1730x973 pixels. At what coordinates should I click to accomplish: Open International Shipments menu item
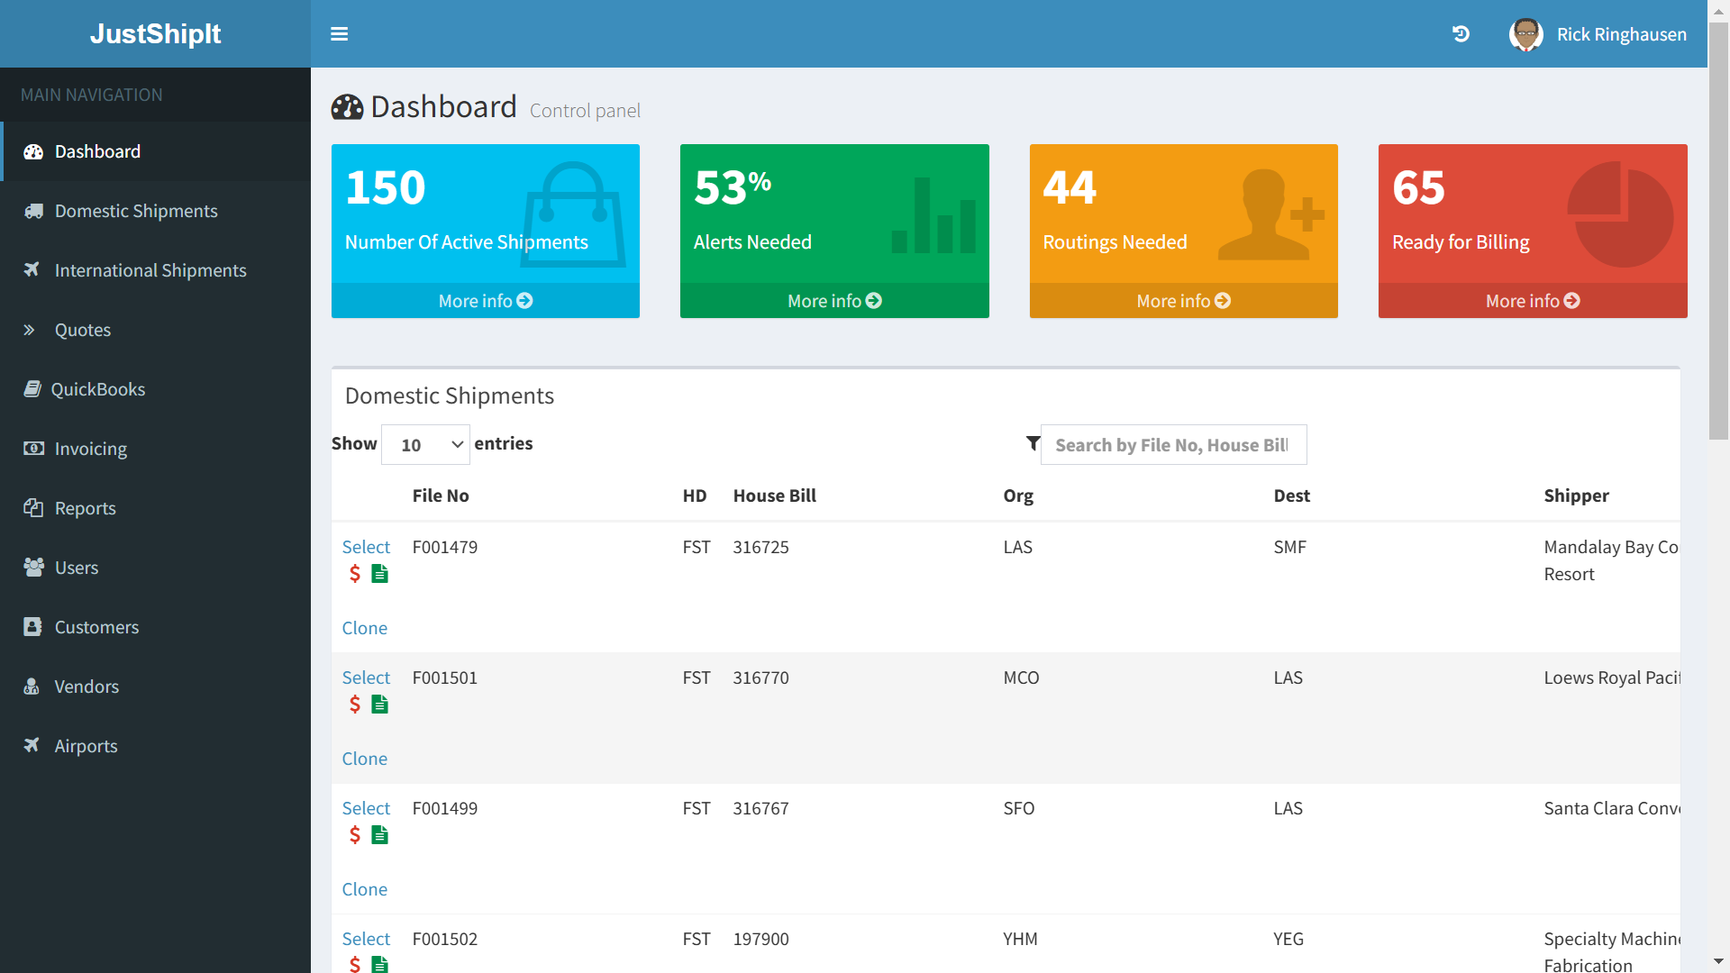[155, 270]
